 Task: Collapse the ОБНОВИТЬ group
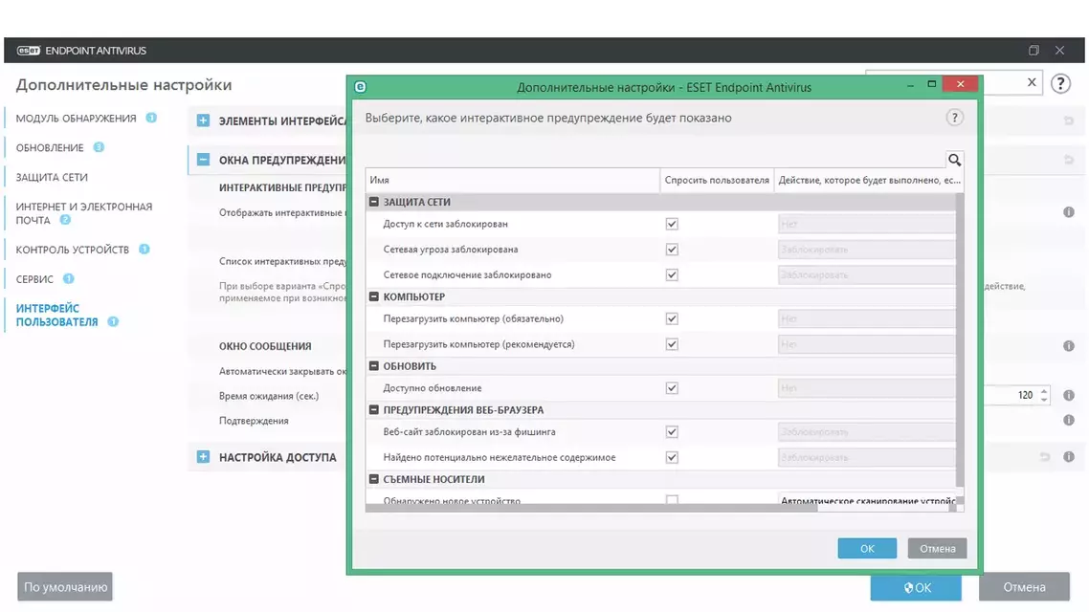373,365
